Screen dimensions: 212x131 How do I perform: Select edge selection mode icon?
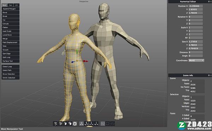coord(60,124)
